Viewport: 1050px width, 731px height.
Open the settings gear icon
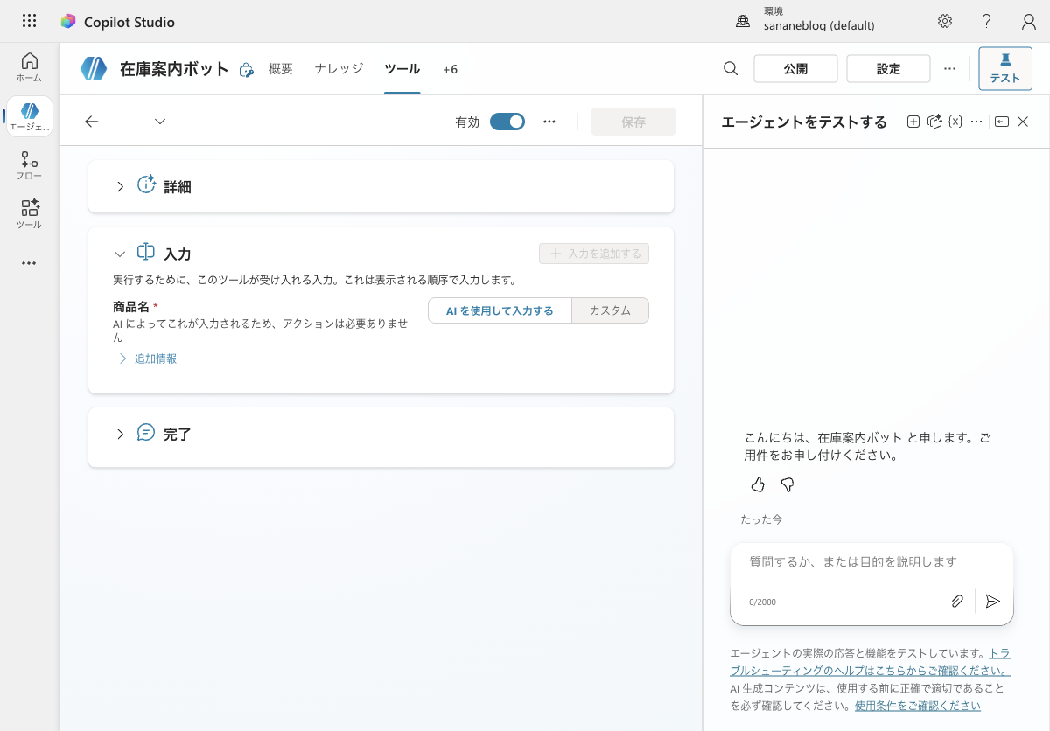[945, 21]
